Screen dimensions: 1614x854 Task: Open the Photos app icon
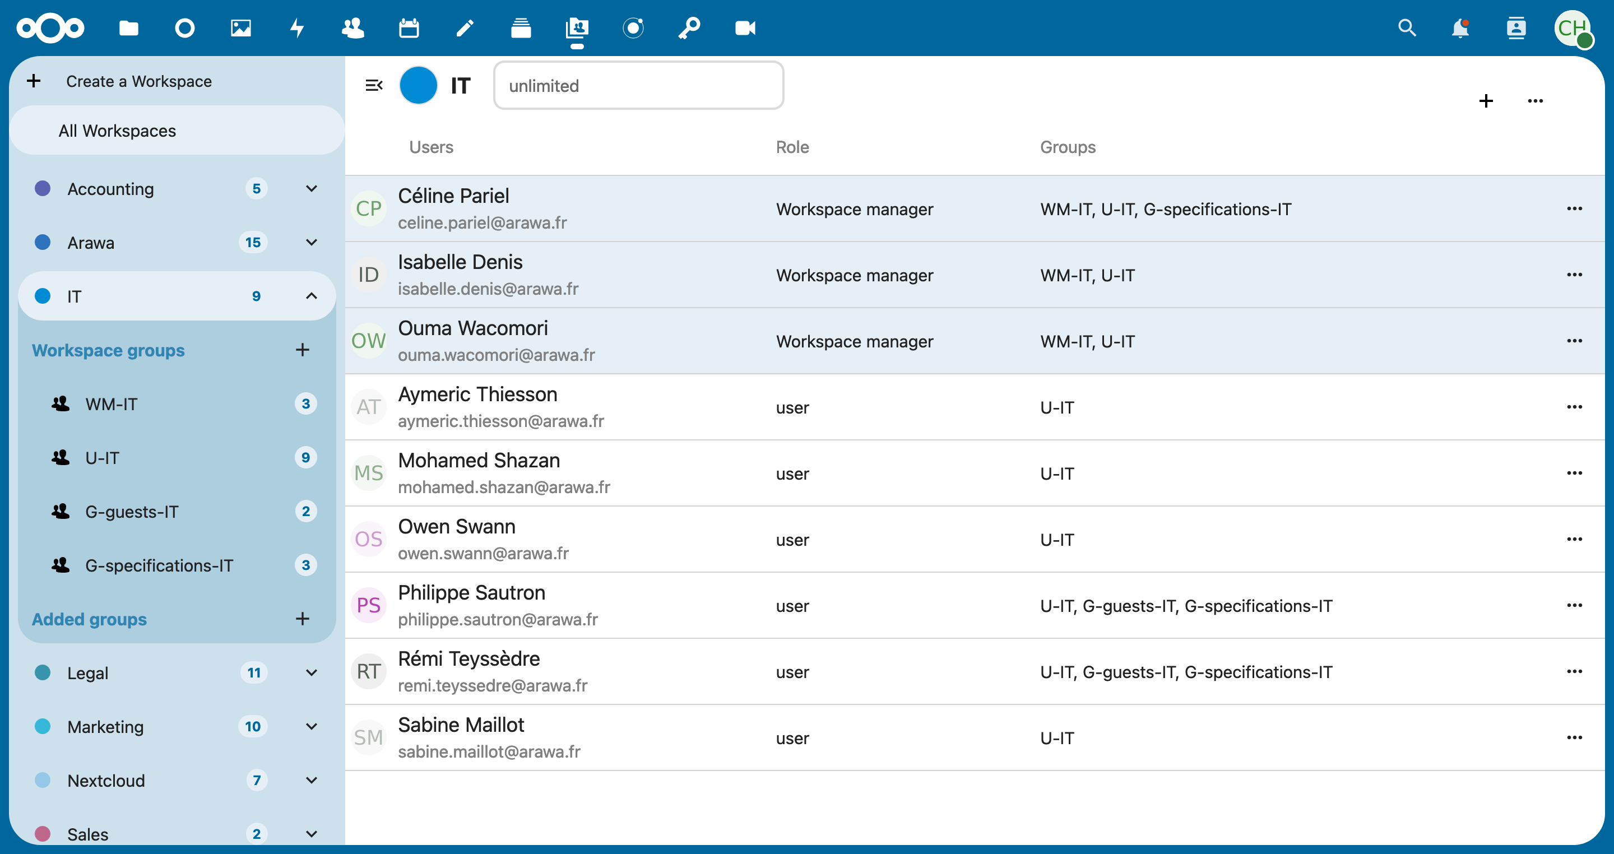[x=240, y=28]
